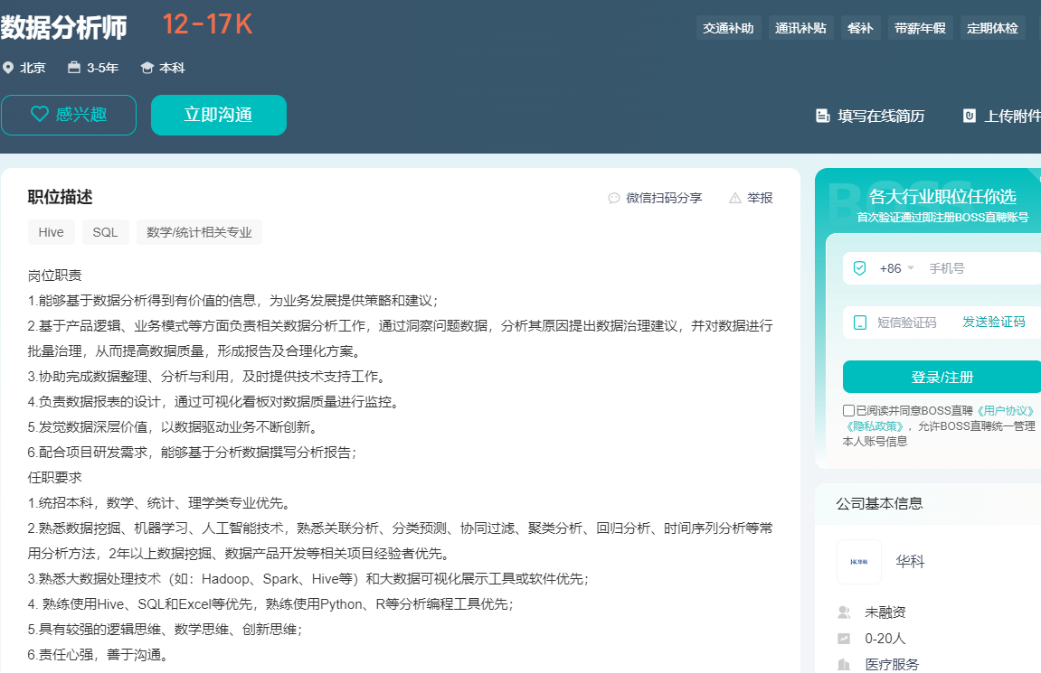The width and height of the screenshot is (1041, 673).
Task: Click the phone icon in SMS field
Action: 859,322
